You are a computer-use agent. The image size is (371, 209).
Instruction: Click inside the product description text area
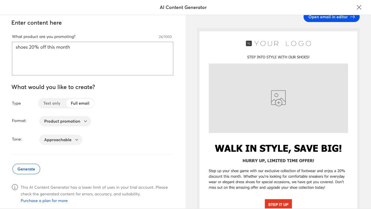click(x=92, y=58)
